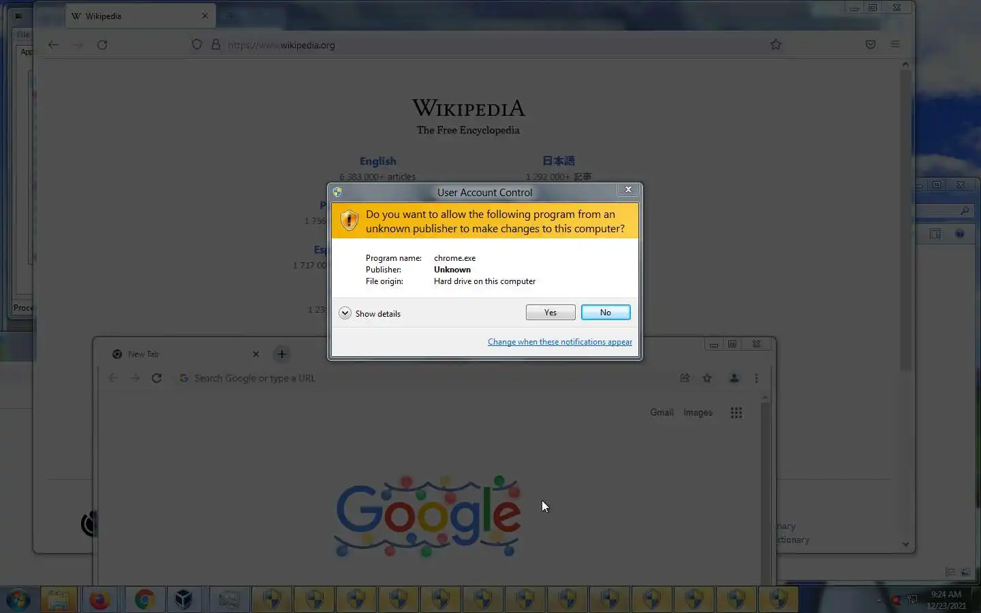Screen dimensions: 981x613
Task: Open Japanese 日本語 Wikipedia link
Action: (559, 161)
